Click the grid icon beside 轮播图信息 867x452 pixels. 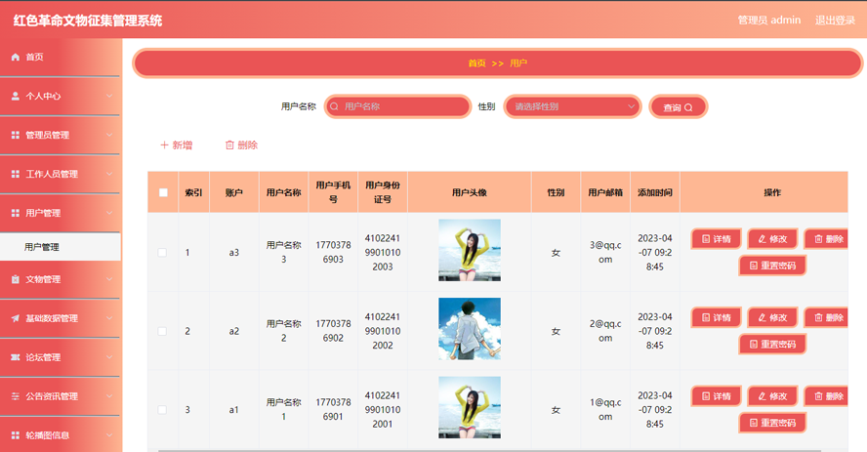pos(16,435)
